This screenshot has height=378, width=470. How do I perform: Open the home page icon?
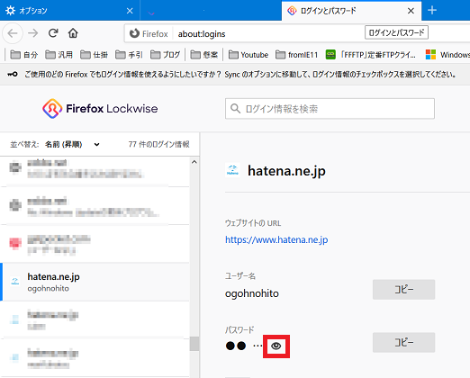(x=73, y=33)
